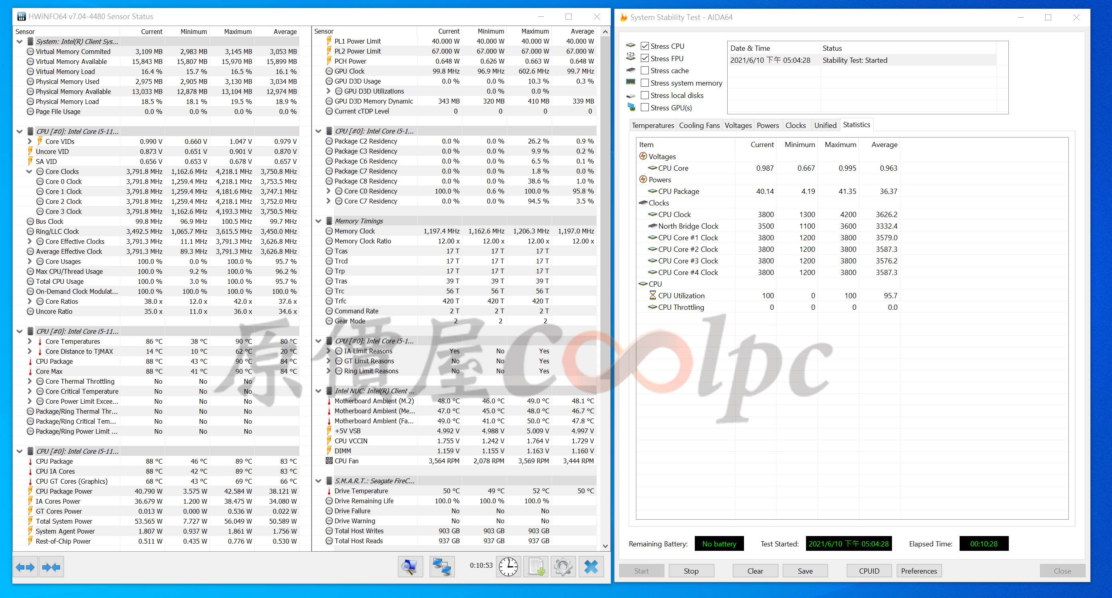The image size is (1112, 598).
Task: Click thermometer icon of Core Max row
Action: click(x=30, y=371)
